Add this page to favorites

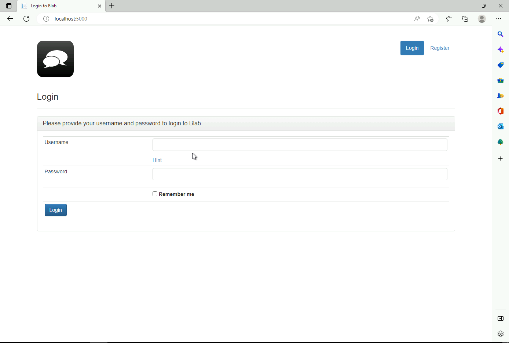pyautogui.click(x=431, y=19)
